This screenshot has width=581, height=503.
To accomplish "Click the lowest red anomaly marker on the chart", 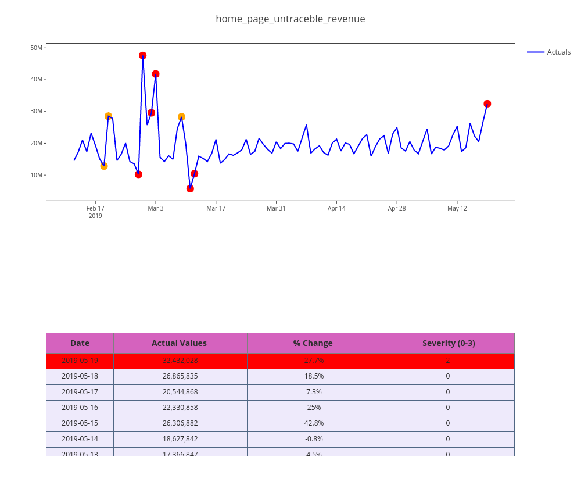I will coord(190,189).
